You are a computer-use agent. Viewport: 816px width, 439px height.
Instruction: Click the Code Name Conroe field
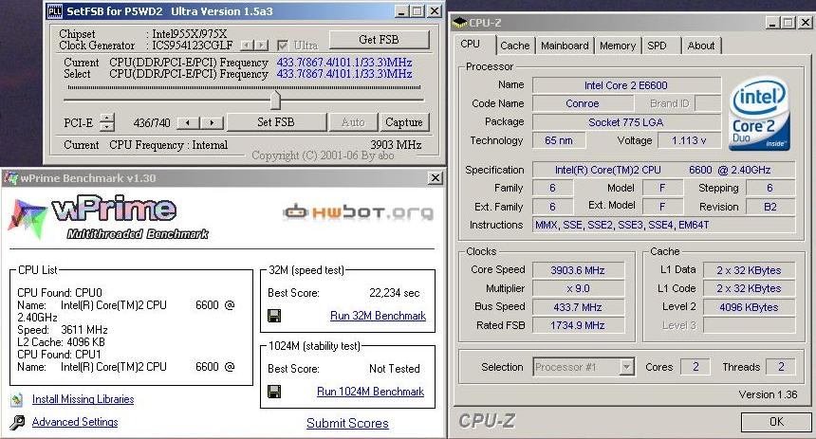tap(583, 103)
